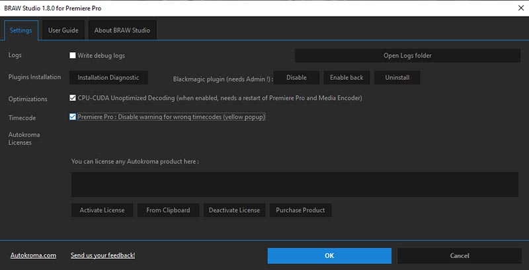Click the 'Blackmagic plugin (needs Admin !)' text
The height and width of the screenshot is (270, 529).
(x=223, y=79)
